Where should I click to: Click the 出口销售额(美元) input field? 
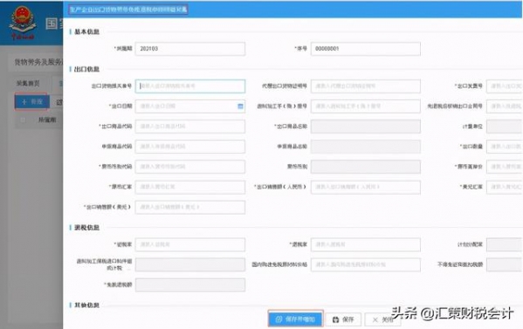(x=190, y=207)
